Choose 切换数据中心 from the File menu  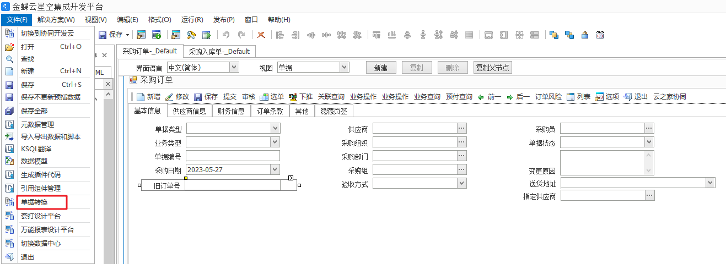47,243
